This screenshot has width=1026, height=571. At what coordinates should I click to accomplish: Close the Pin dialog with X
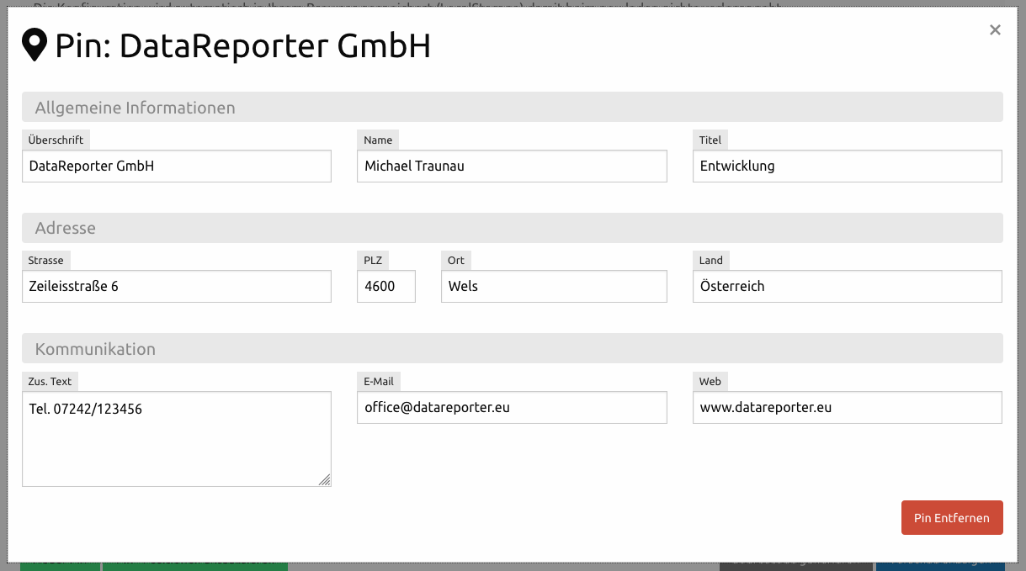pyautogui.click(x=995, y=30)
